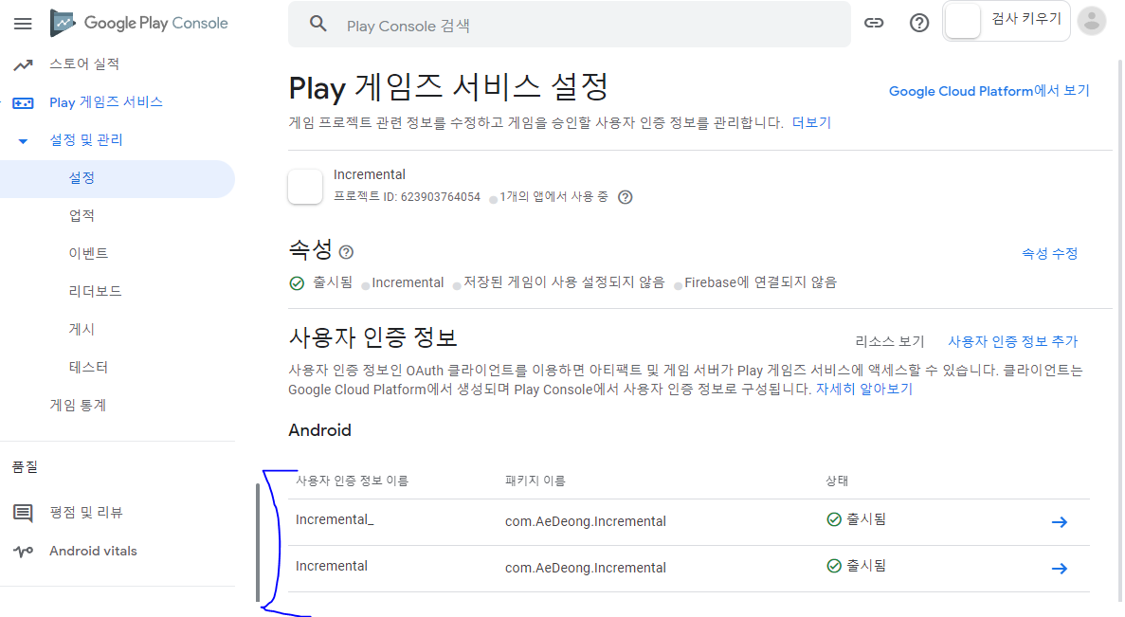Select the Incremental credential name (second row)
The width and height of the screenshot is (1125, 617).
pos(332,566)
